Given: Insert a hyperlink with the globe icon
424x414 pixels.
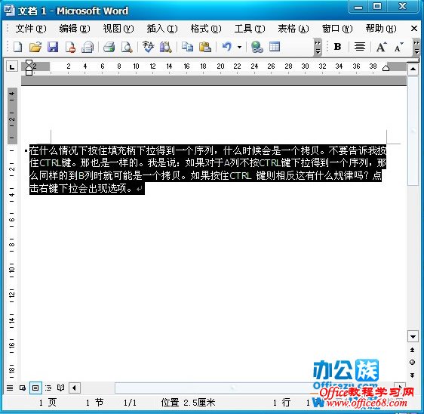Looking at the screenshot, I should pyautogui.click(x=257, y=47).
